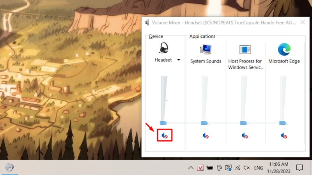Open the Wi-Fi network tray icon
Screen dimensions: 312x175
click(238, 168)
